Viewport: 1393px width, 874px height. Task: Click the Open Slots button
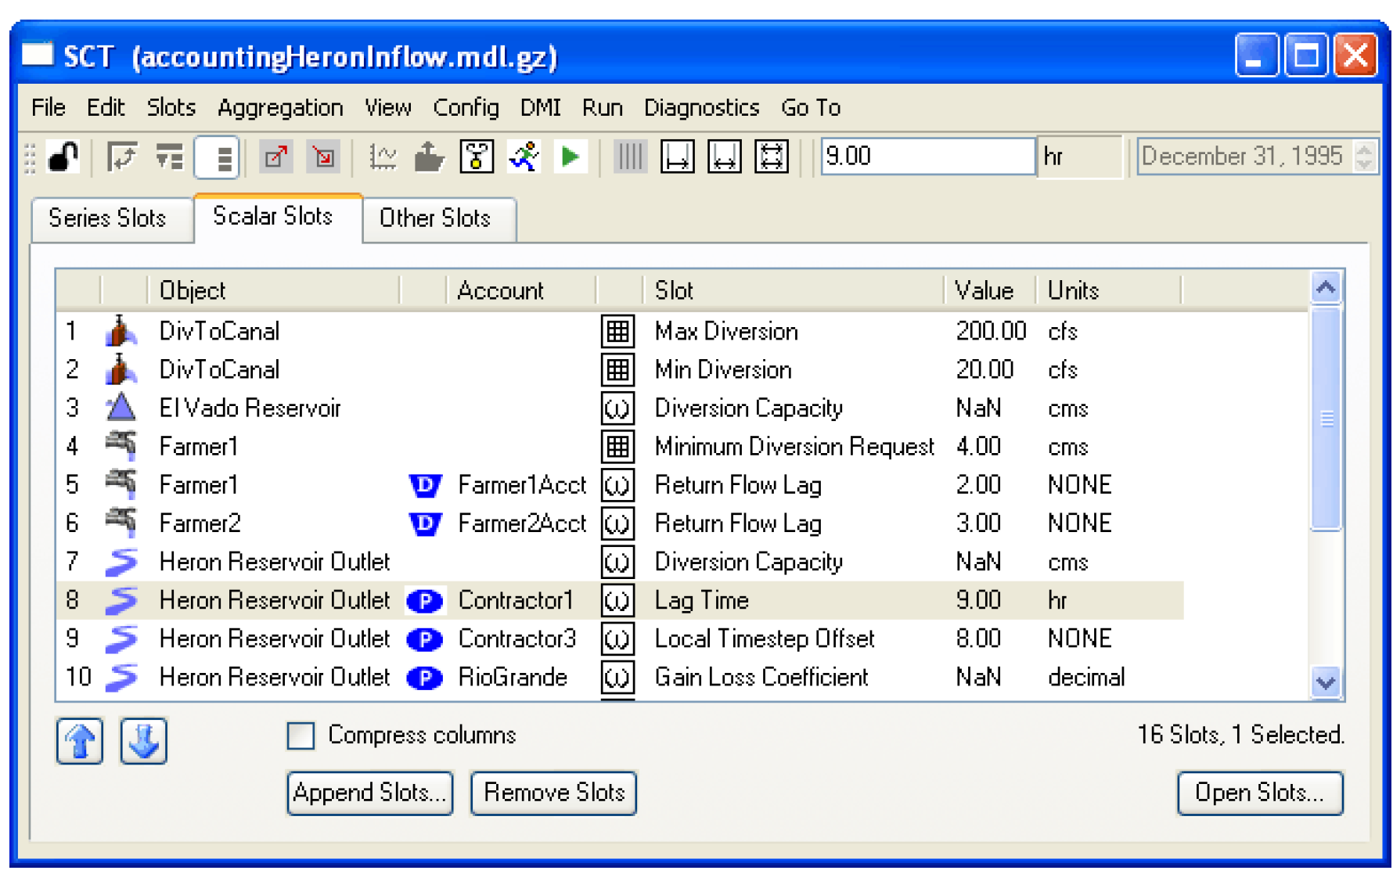(1259, 793)
